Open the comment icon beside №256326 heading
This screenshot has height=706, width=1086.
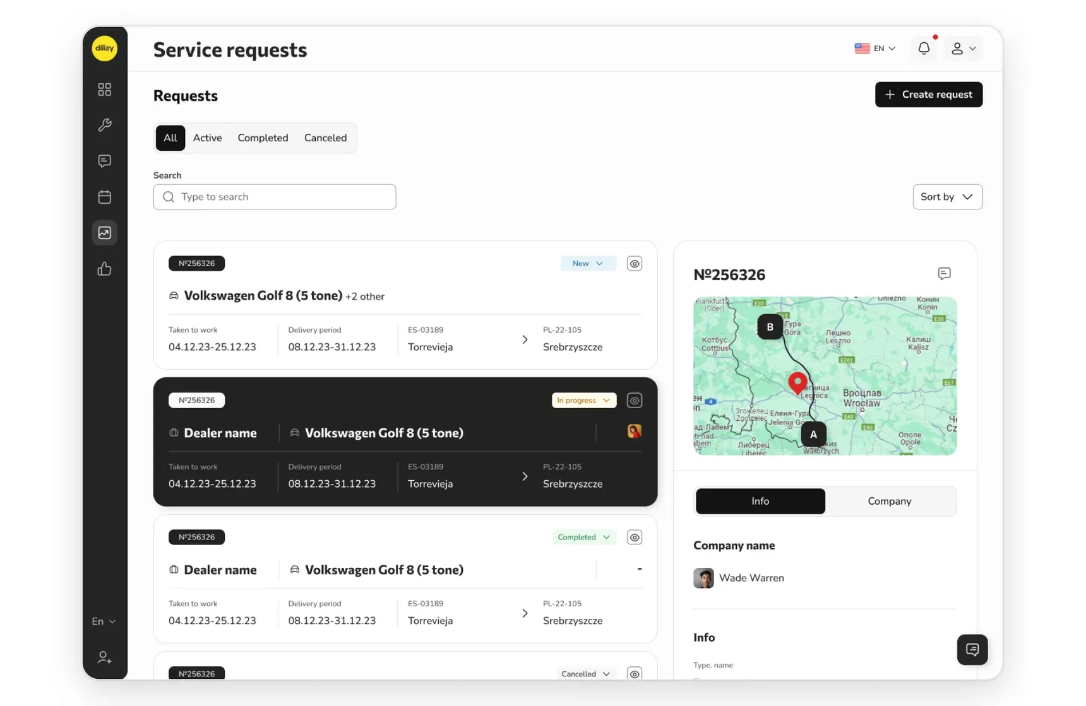click(x=944, y=274)
